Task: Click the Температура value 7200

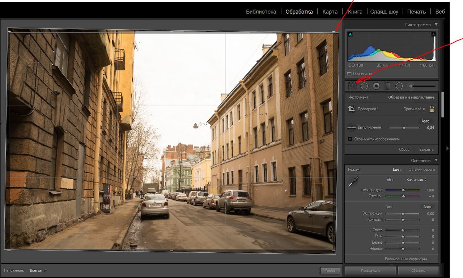Action: pyautogui.click(x=430, y=190)
